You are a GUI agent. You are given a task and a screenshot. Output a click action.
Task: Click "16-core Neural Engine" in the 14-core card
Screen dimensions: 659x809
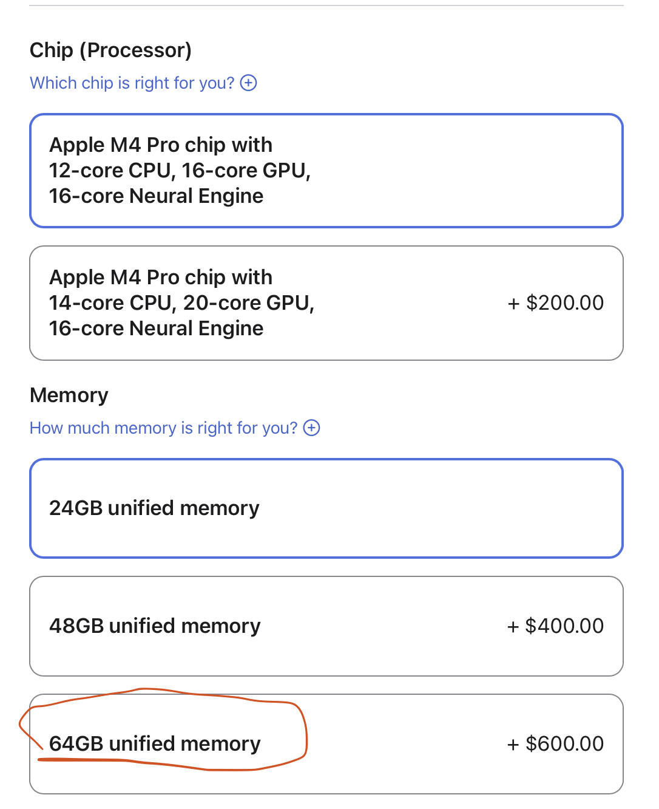156,329
